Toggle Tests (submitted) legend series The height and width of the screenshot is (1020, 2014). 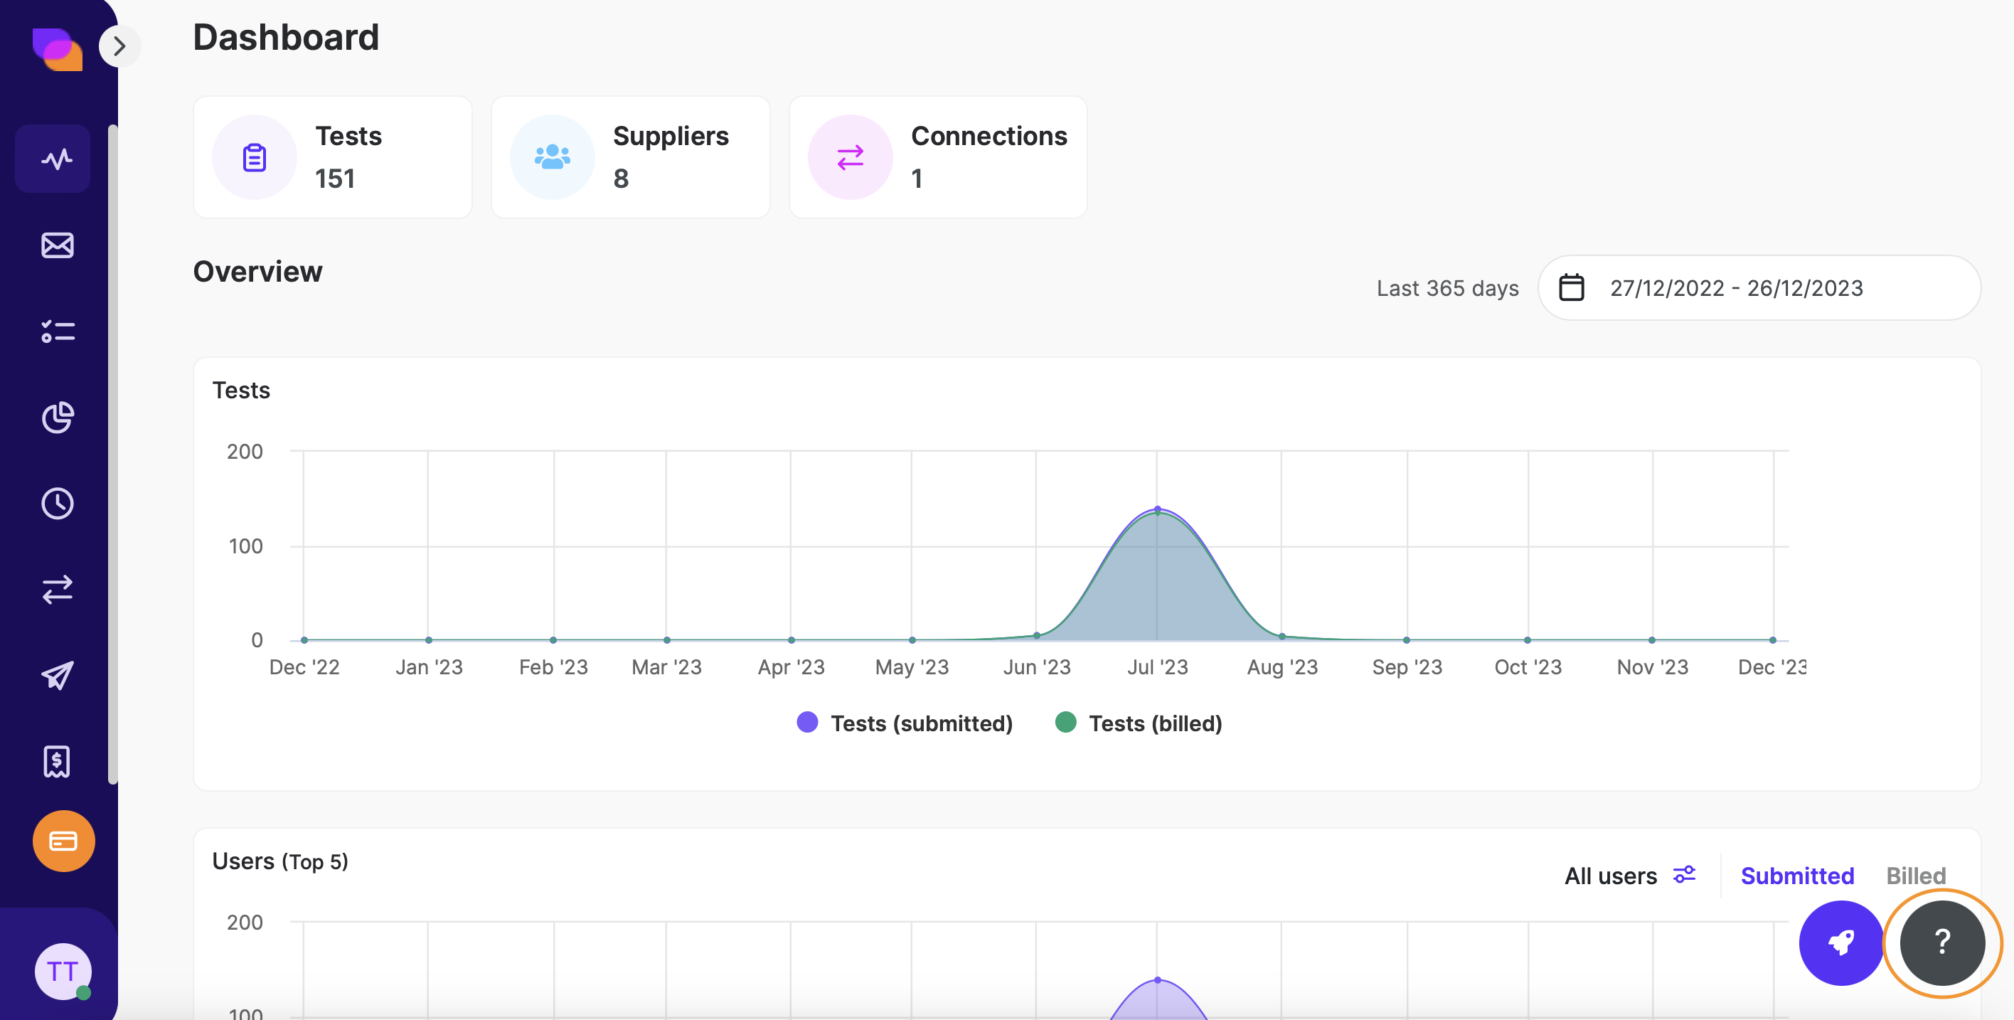point(905,723)
